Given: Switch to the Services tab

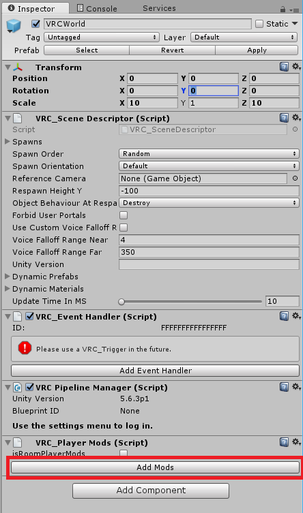Looking at the screenshot, I should pyautogui.click(x=159, y=8).
